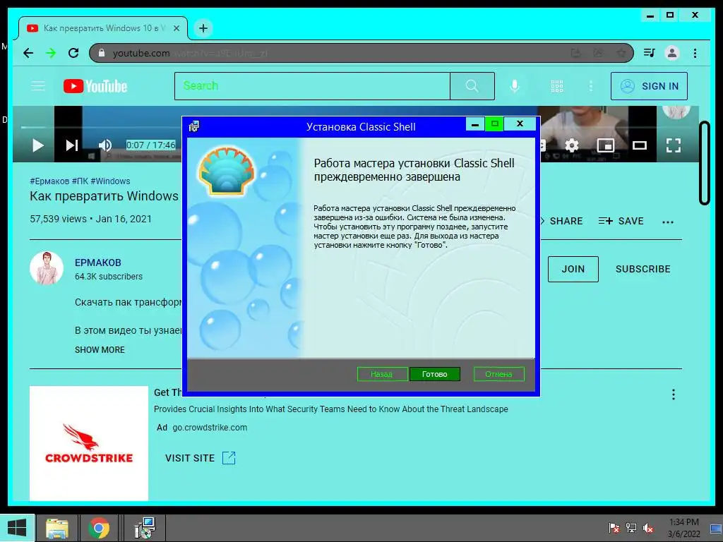
Task: Go forward in Chrome browser
Action: coord(51,53)
